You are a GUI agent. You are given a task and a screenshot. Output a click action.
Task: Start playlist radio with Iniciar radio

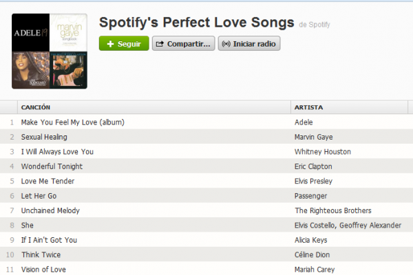[249, 43]
